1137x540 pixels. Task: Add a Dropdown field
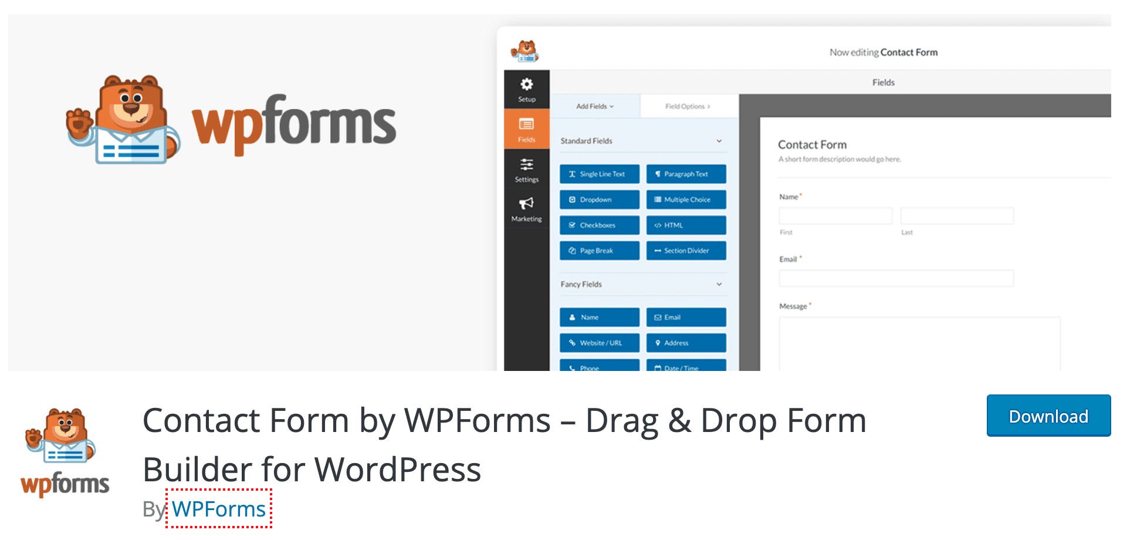click(600, 200)
